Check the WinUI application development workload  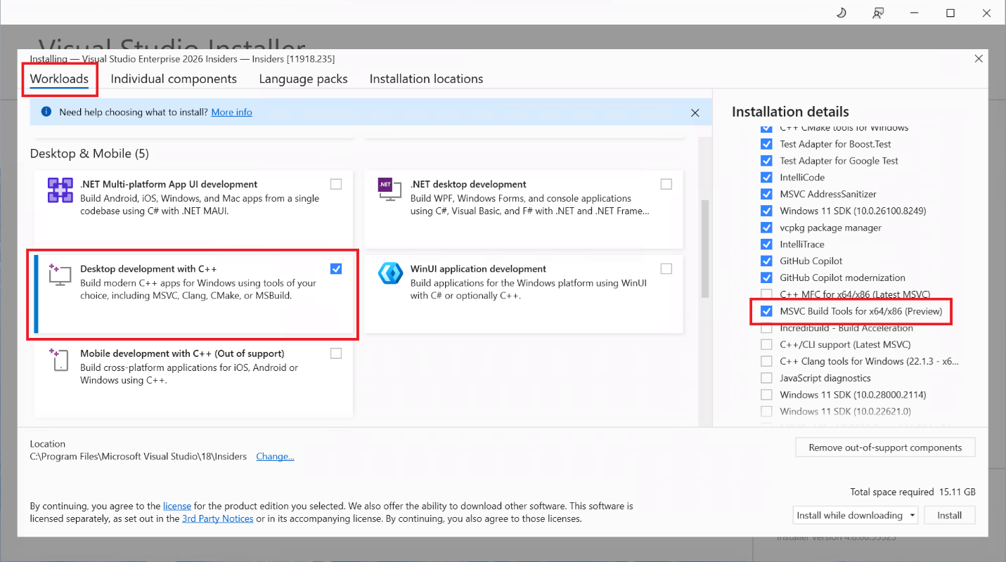point(666,268)
